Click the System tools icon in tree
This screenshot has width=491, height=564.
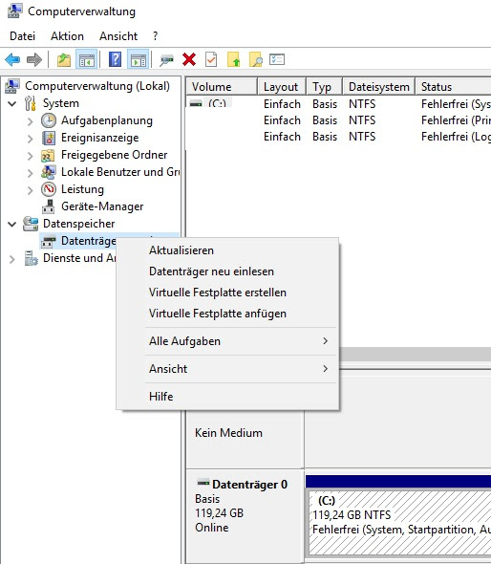[x=31, y=103]
